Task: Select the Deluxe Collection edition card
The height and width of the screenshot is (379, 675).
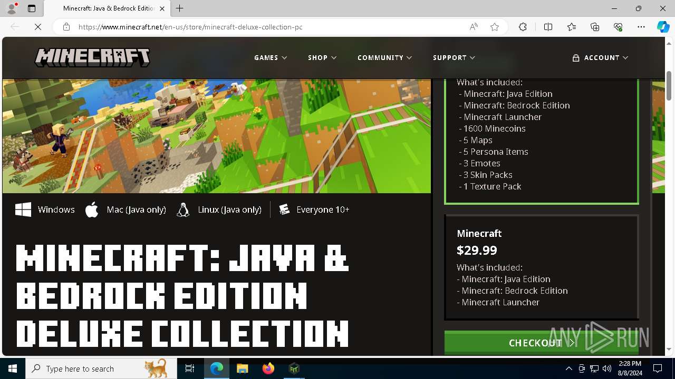Action: pos(542,141)
